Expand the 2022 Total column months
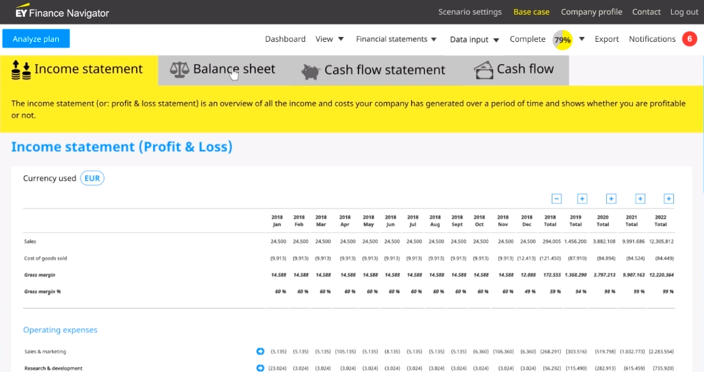 pyautogui.click(x=668, y=199)
